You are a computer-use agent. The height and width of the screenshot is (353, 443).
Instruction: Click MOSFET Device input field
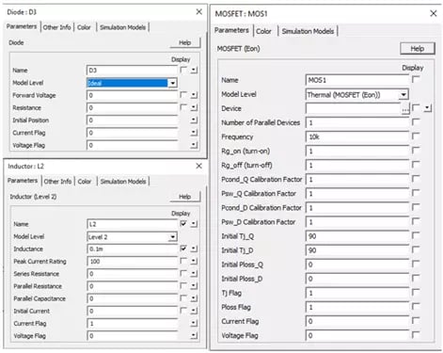coord(354,108)
